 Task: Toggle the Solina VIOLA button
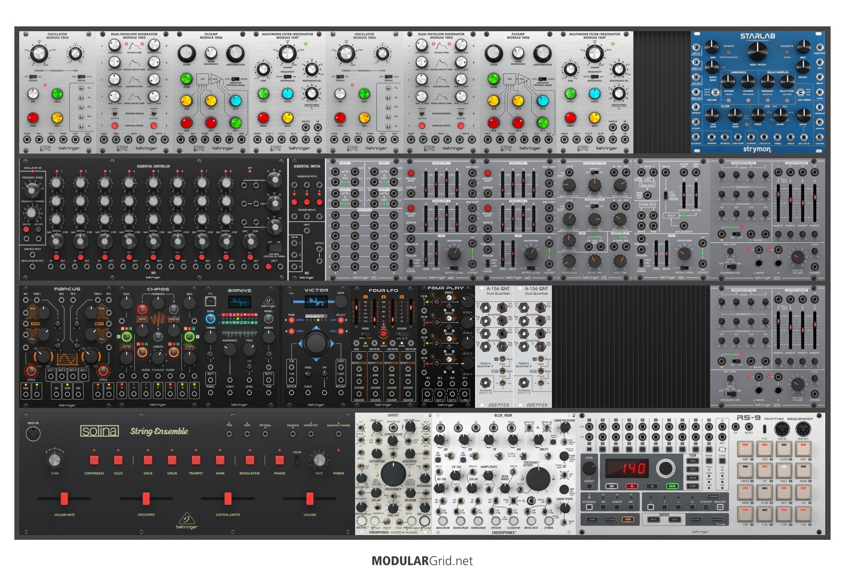(147, 460)
